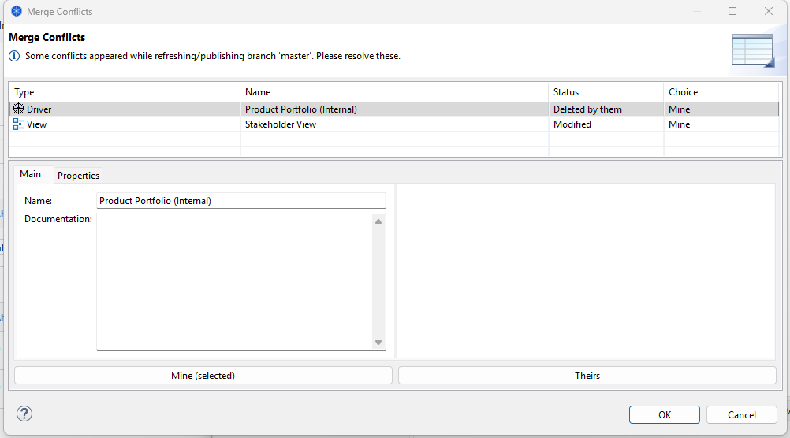Choose the Theirs button
Viewport: 790px width, 438px height.
tap(587, 376)
